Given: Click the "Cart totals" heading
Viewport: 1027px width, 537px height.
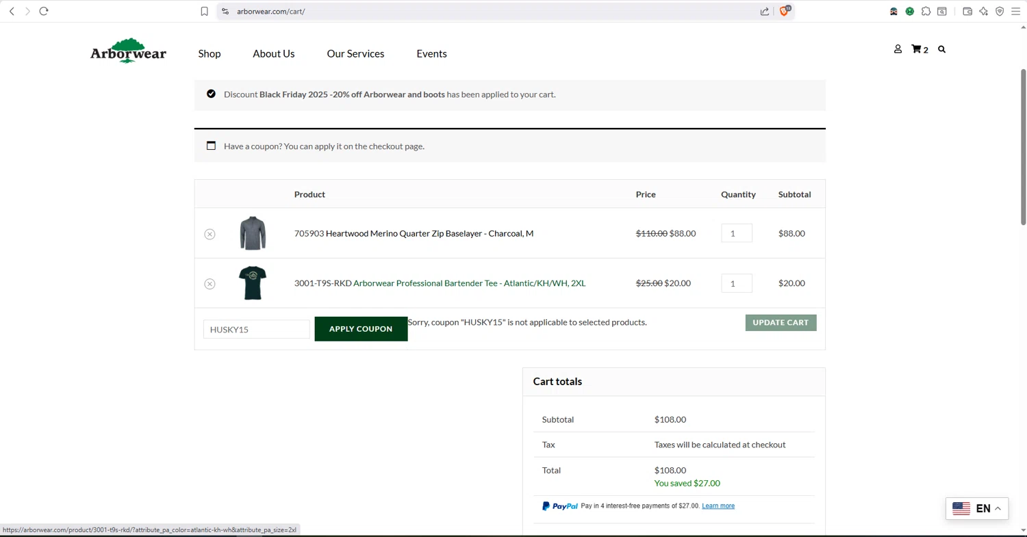Looking at the screenshot, I should click(557, 382).
